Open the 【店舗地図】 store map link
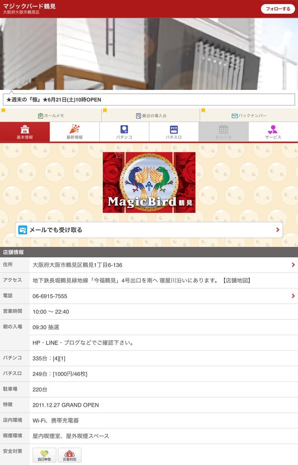The height and width of the screenshot is (465, 298). [x=237, y=281]
